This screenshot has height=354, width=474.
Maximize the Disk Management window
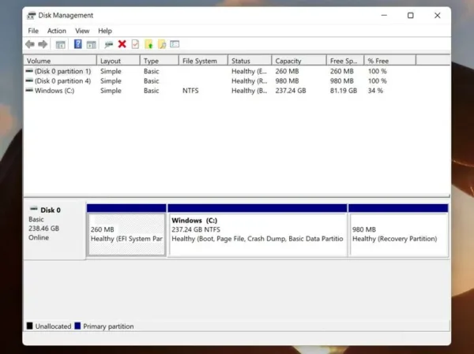click(410, 16)
